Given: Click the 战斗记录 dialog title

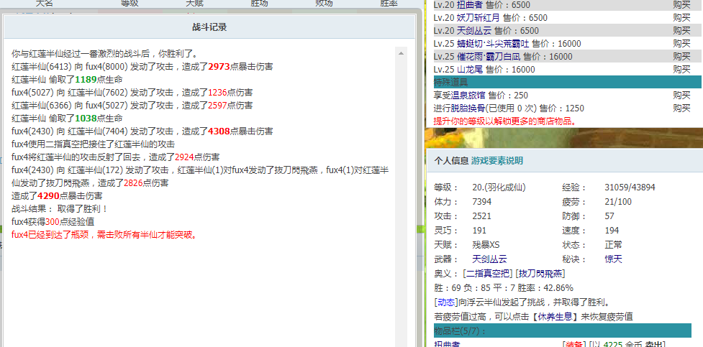Looking at the screenshot, I should pos(209,27).
